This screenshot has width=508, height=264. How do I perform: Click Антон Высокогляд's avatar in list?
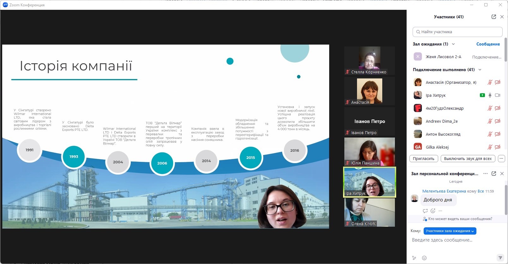coord(418,134)
